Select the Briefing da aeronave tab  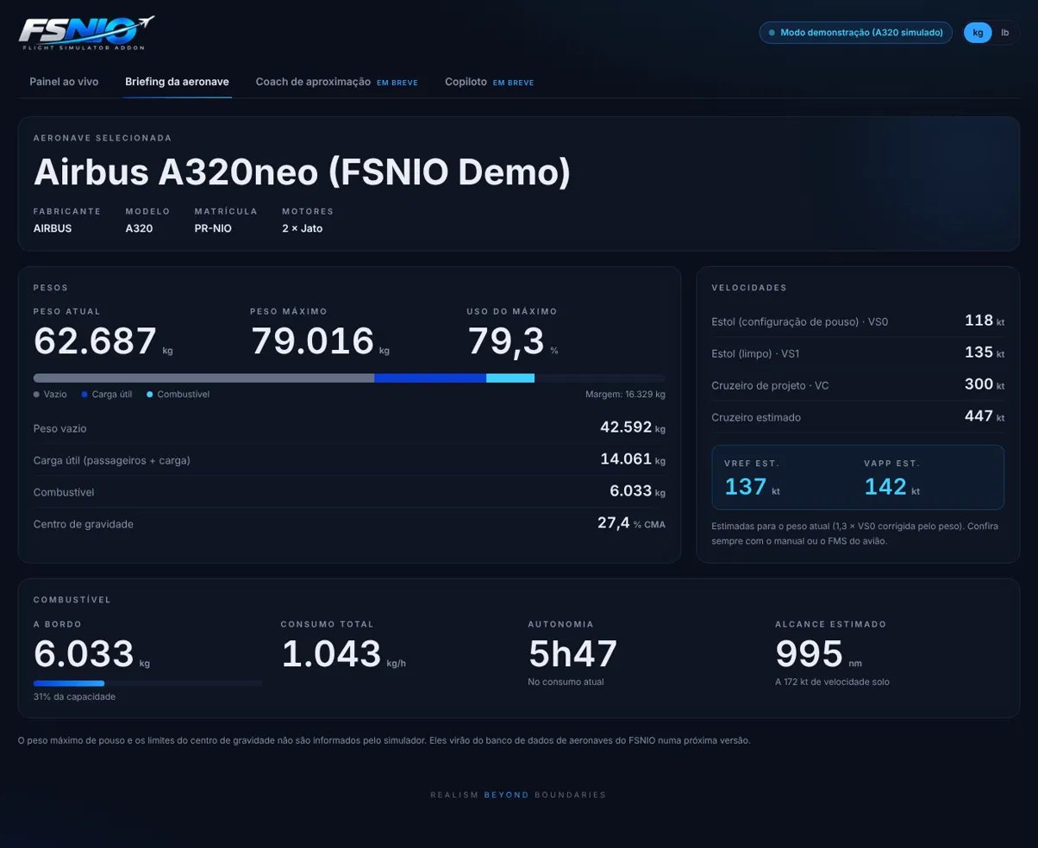[177, 82]
